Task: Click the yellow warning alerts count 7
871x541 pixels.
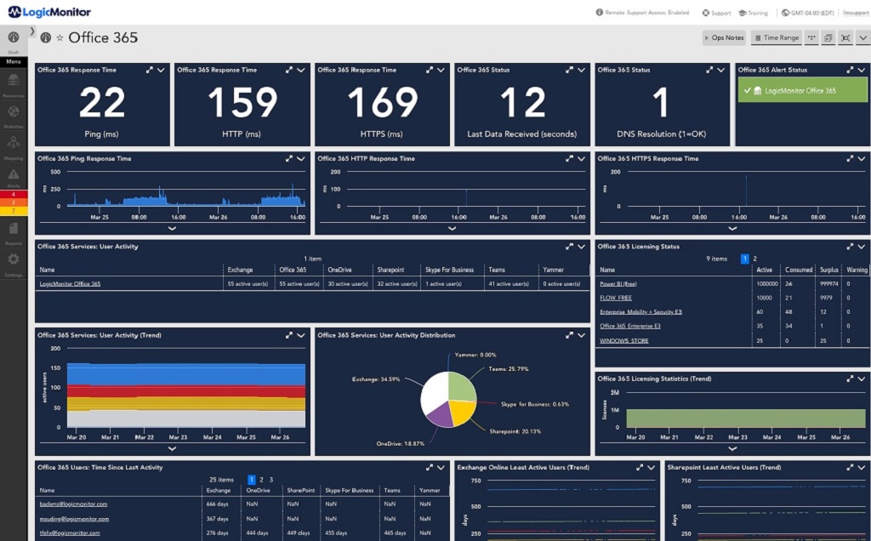Action: click(x=14, y=211)
